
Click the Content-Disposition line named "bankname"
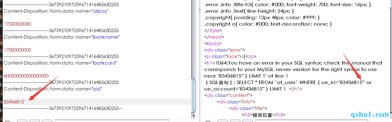62,37
